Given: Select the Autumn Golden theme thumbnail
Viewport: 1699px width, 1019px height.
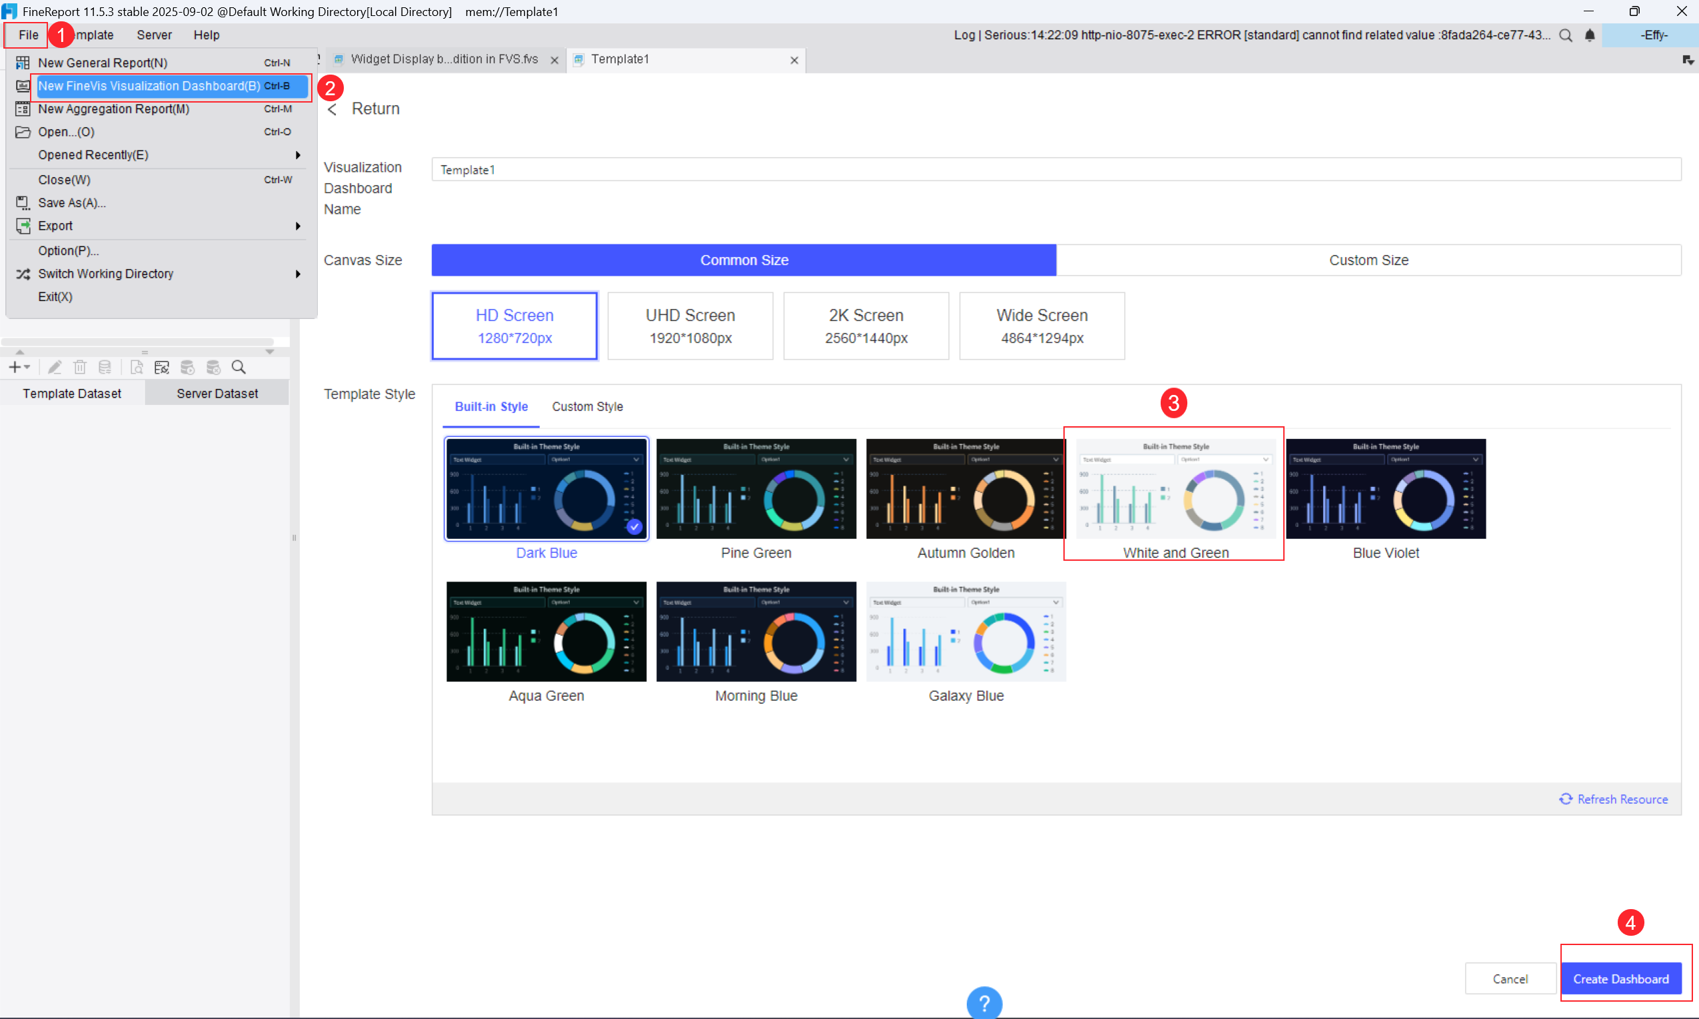Looking at the screenshot, I should coord(965,489).
